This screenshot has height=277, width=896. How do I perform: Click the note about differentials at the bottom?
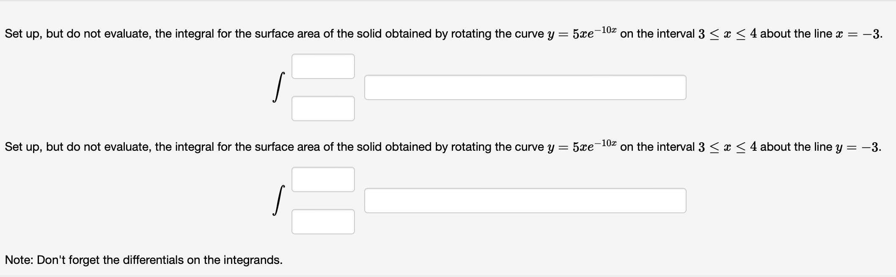[x=143, y=260]
